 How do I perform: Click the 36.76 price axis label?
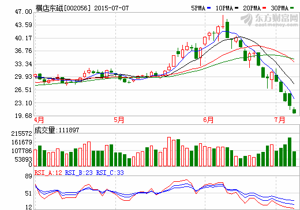pos(24,51)
